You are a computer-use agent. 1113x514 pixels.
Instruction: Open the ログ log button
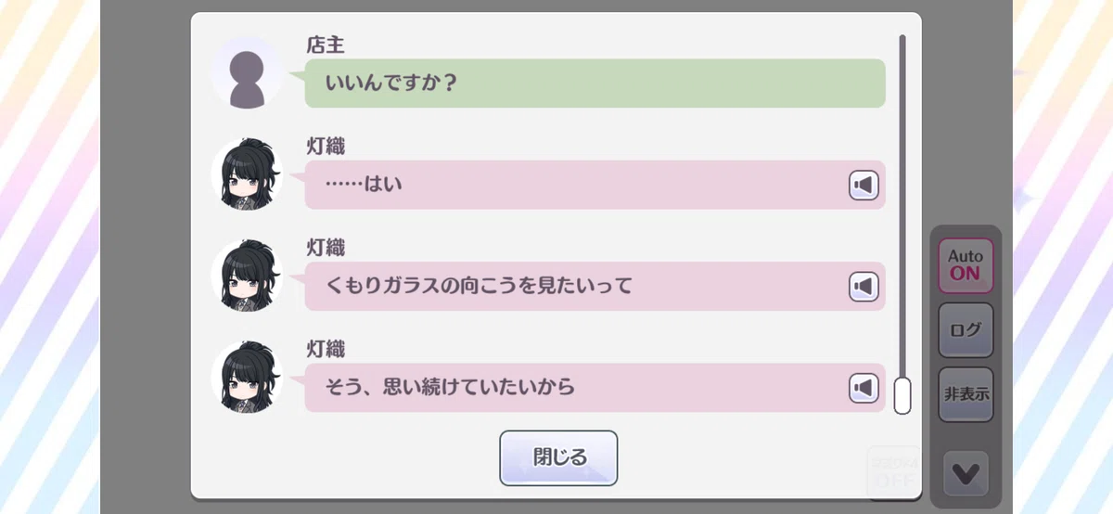tap(966, 329)
